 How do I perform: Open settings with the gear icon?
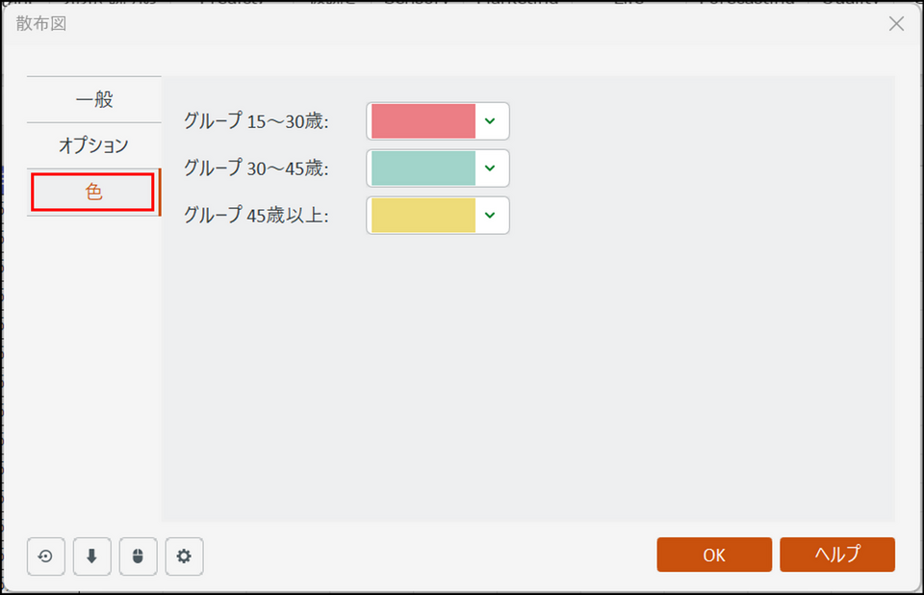click(x=185, y=556)
